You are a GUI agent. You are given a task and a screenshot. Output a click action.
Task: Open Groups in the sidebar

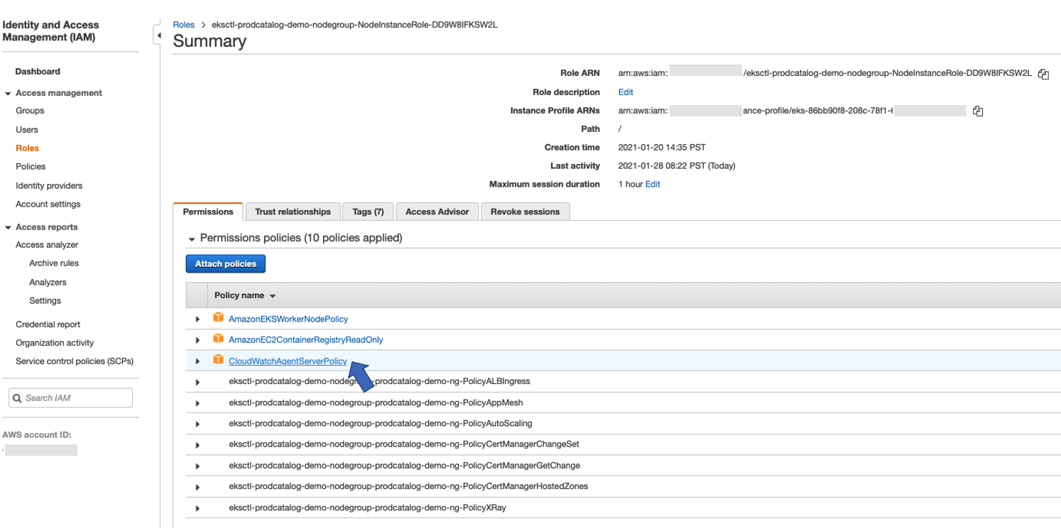pyautogui.click(x=30, y=111)
